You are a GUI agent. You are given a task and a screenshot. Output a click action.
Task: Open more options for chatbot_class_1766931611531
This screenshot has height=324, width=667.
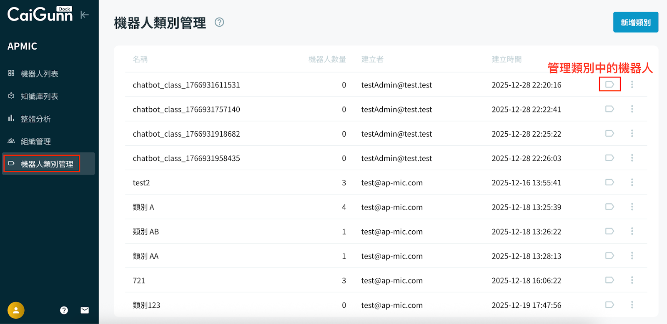coord(632,85)
